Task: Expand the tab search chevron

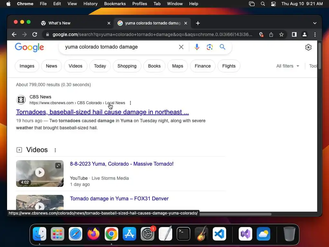Action: (315, 23)
